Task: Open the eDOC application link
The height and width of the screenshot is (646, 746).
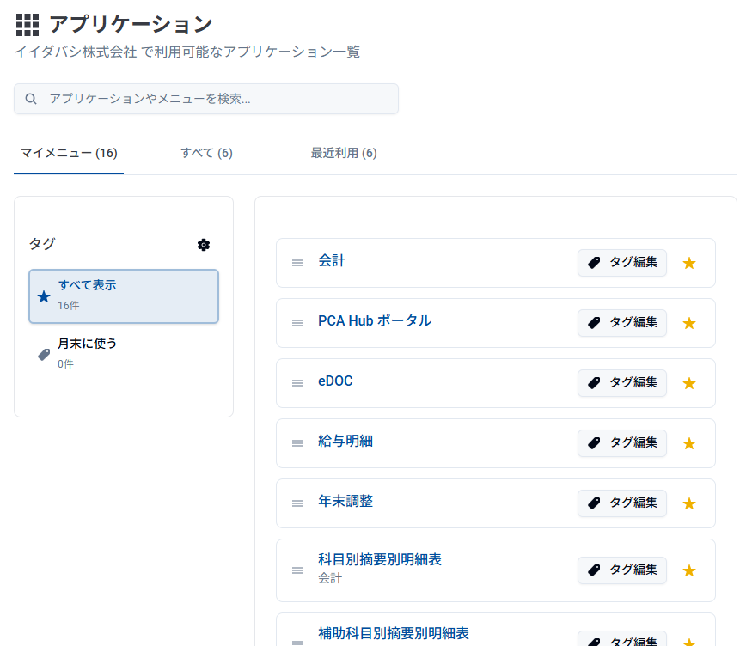Action: [x=337, y=382]
